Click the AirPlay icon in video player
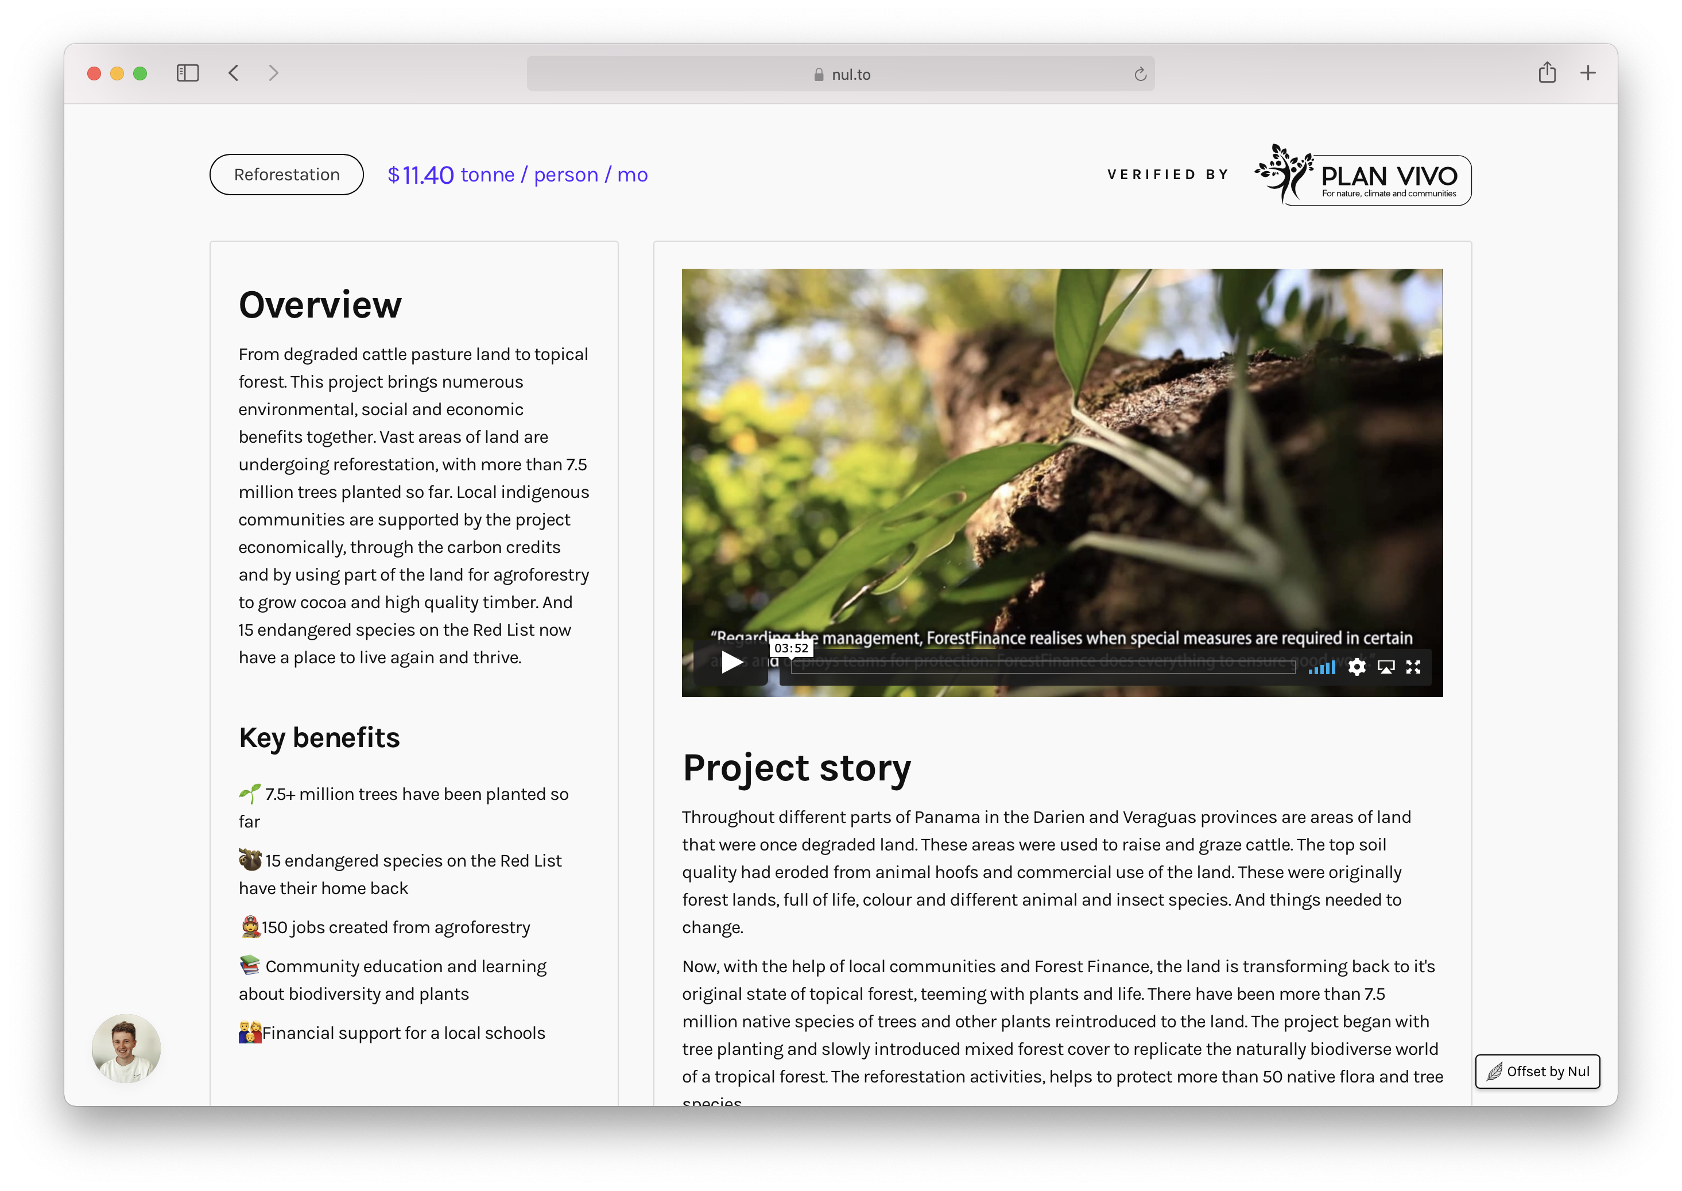Screen dimensions: 1682x1191 pyautogui.click(x=1386, y=667)
